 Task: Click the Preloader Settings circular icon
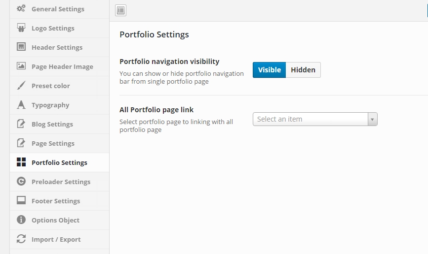tap(21, 181)
